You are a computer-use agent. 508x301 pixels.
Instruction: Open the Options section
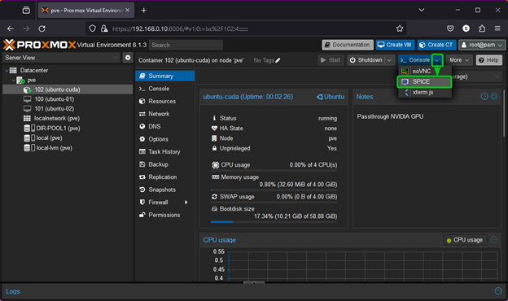(165, 139)
